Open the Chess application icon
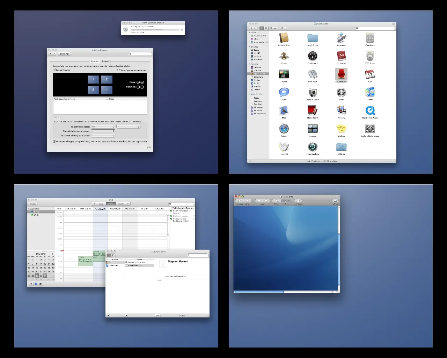Image resolution: width=447 pixels, height=358 pixels. coord(284,56)
